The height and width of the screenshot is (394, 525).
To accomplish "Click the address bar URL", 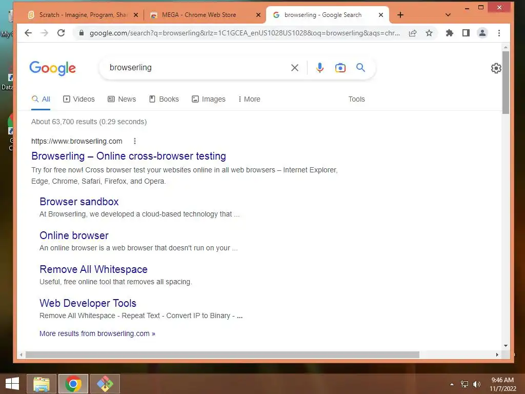I will click(245, 33).
